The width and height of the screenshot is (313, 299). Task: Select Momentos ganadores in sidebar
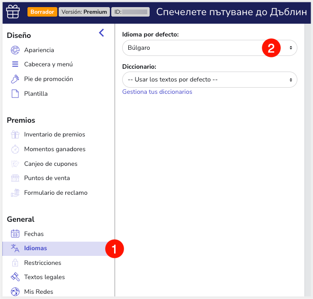[54, 149]
